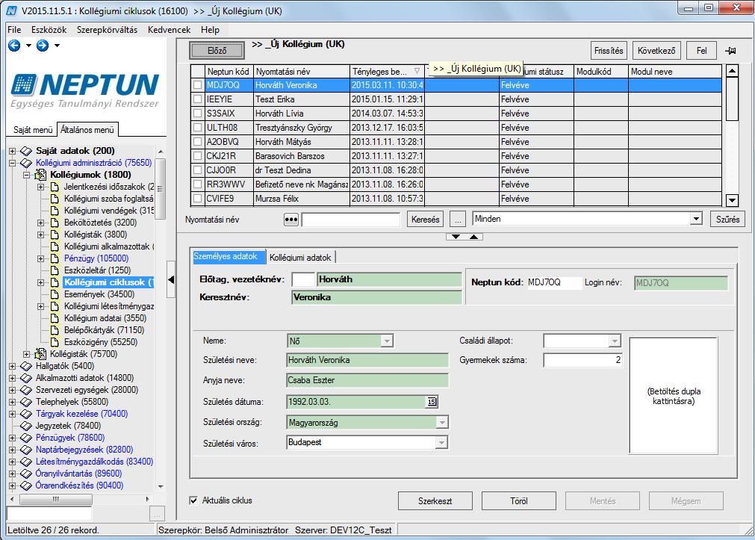
Task: Click the three-dots search field selector icon
Action: [x=290, y=220]
